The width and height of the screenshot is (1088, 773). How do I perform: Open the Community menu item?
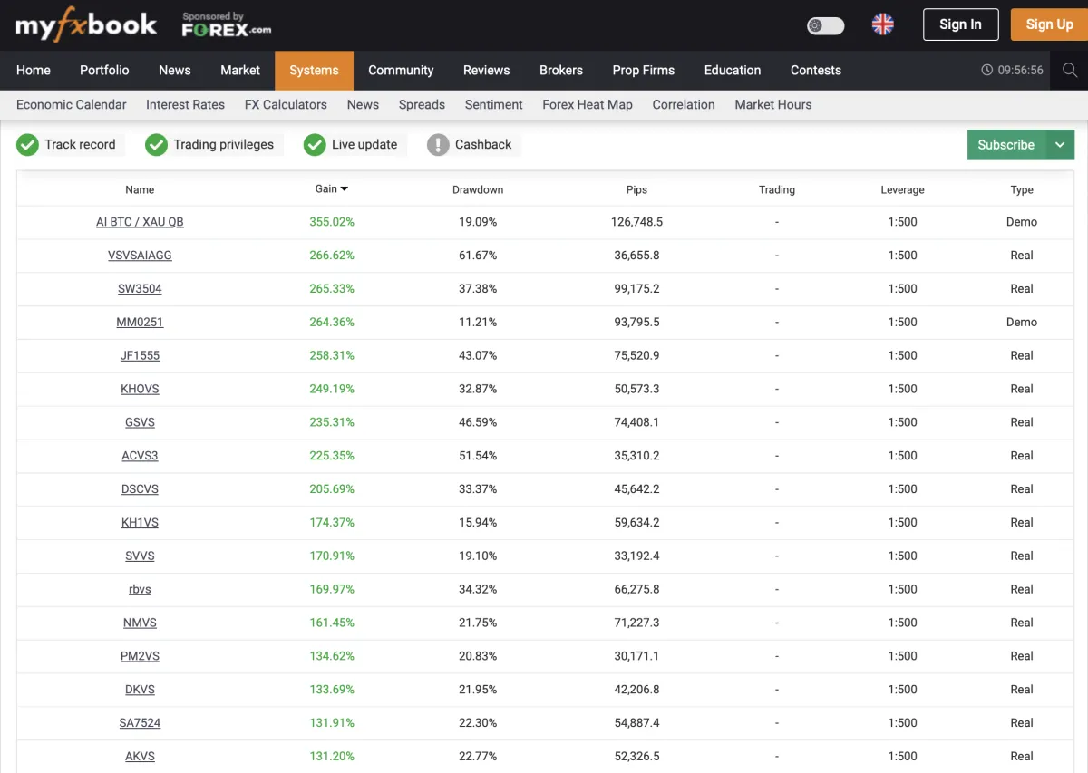(x=401, y=70)
